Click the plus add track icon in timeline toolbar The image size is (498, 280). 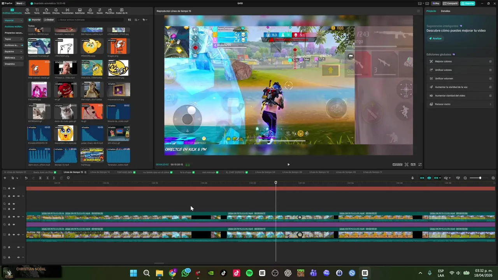[x=5, y=178]
